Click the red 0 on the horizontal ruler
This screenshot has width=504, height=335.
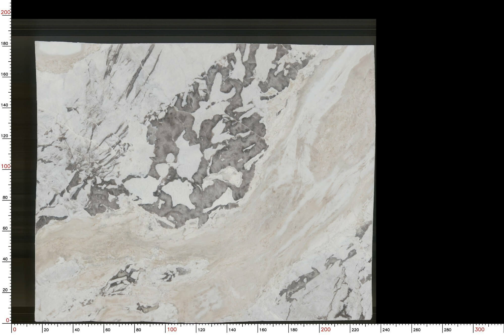coord(15,329)
